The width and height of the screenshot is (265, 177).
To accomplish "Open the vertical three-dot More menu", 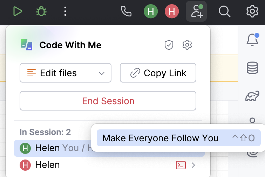I will [x=65, y=12].
